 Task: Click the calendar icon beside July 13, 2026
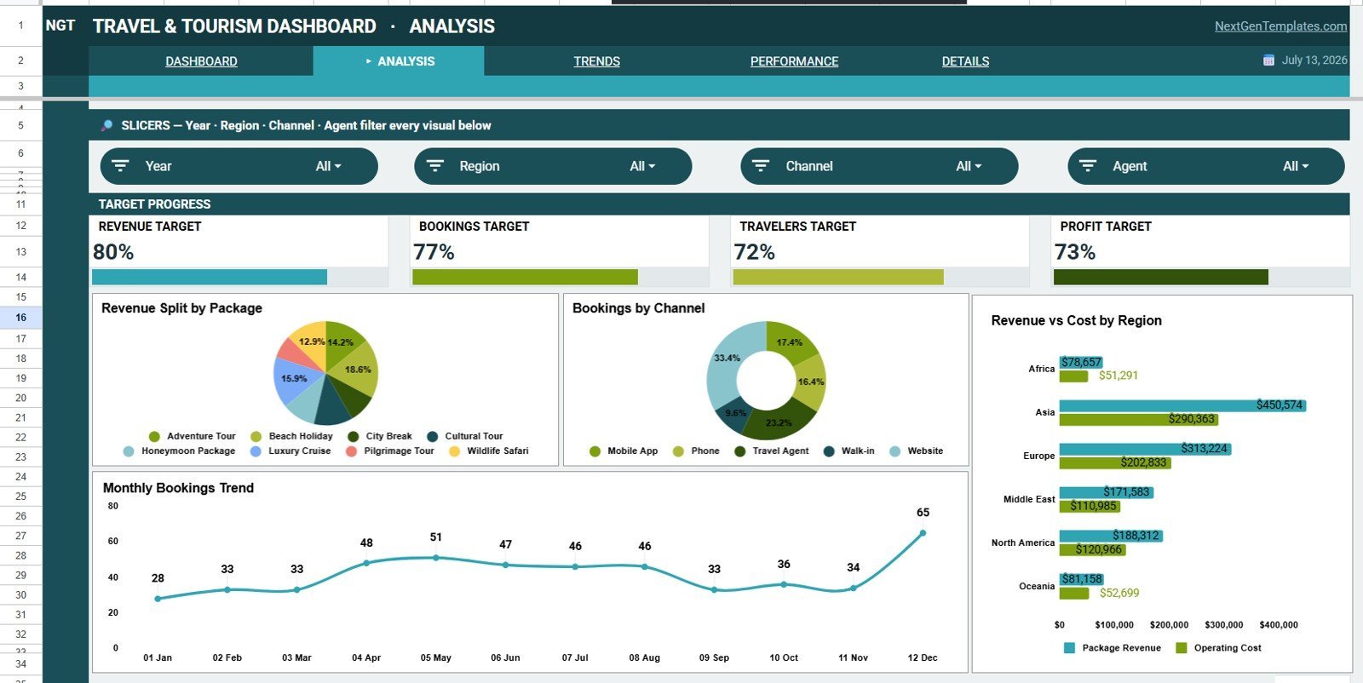[x=1268, y=60]
